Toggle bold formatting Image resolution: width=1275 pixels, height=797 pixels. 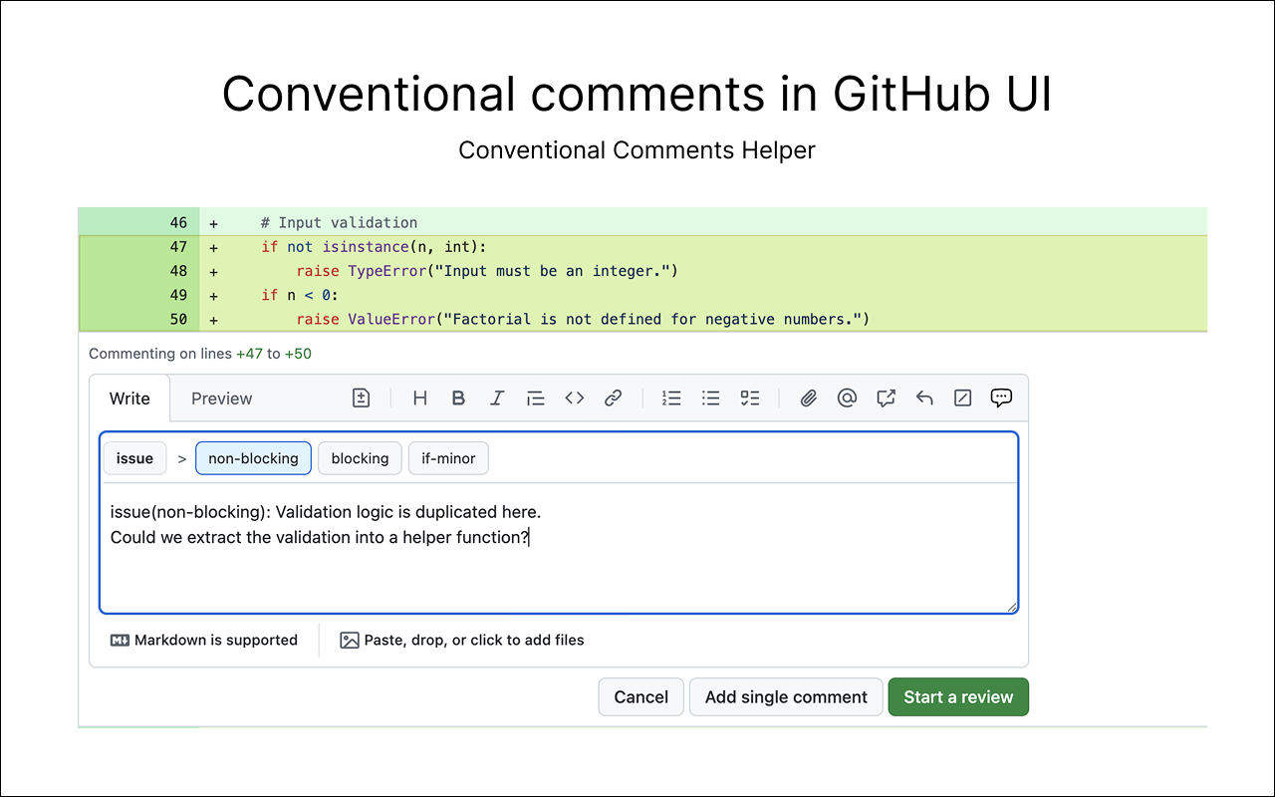pyautogui.click(x=458, y=398)
